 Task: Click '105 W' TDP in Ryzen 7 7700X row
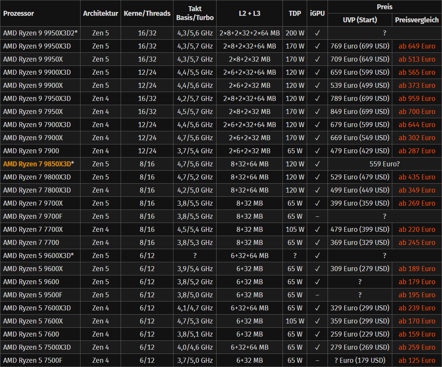pyautogui.click(x=295, y=230)
